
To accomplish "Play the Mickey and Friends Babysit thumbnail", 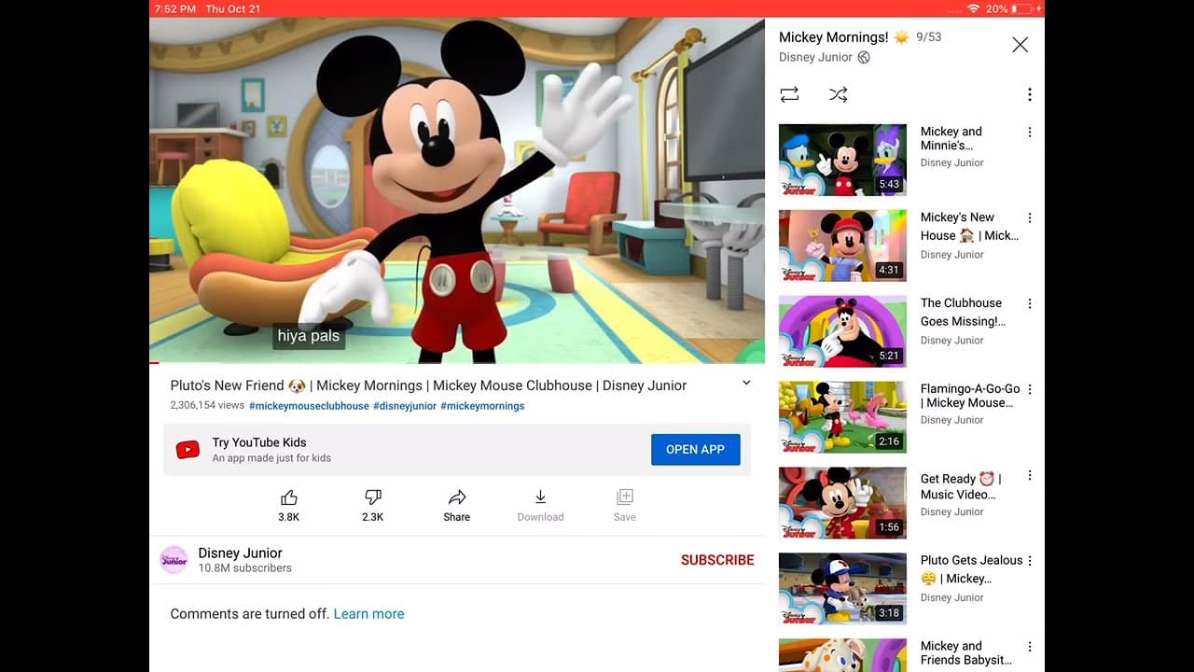I will 842,655.
